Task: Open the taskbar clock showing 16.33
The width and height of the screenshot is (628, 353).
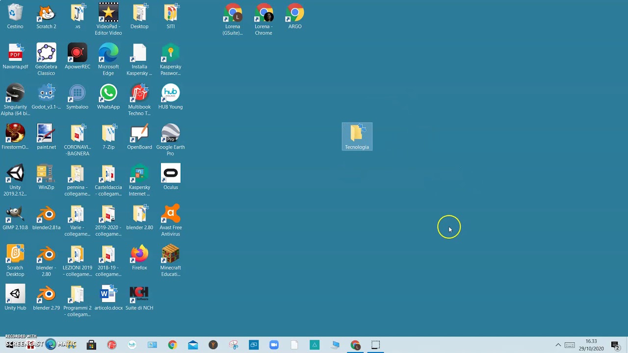Action: [x=591, y=345]
